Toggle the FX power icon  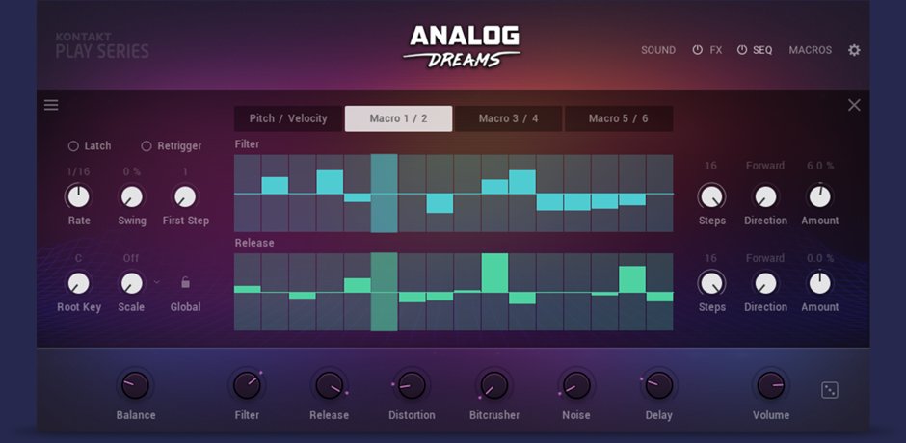click(698, 50)
